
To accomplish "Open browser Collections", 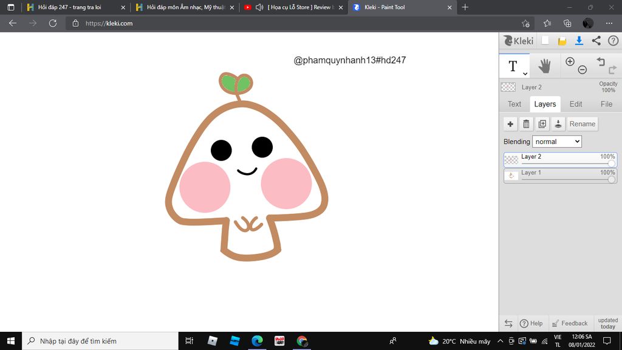I will pos(568,24).
